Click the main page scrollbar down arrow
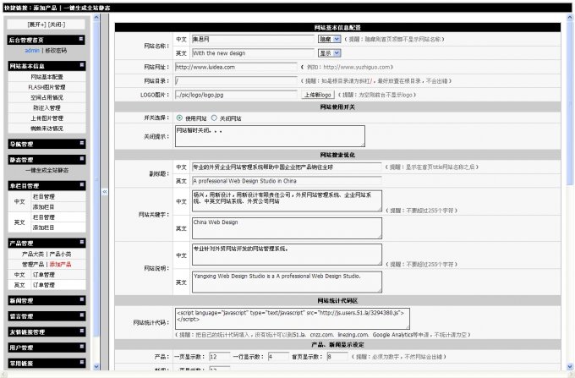Image resolution: width=575 pixels, height=378 pixels. point(570,366)
